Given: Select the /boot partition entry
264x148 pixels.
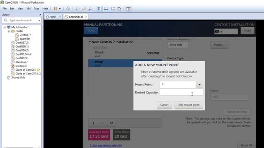Looking at the screenshot, I should pyautogui.click(x=125, y=54).
